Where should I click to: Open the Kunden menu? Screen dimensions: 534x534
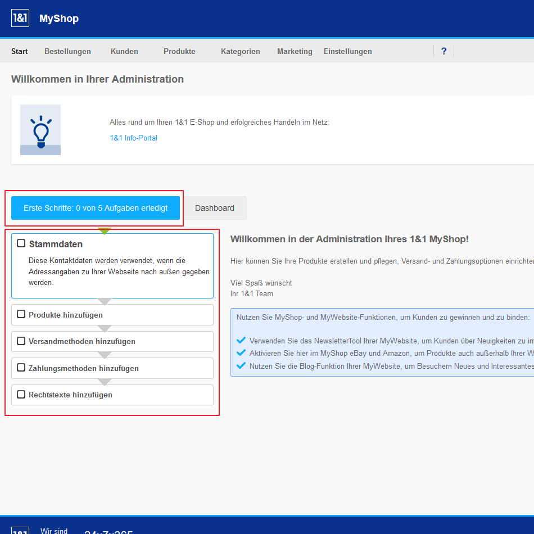coord(124,51)
